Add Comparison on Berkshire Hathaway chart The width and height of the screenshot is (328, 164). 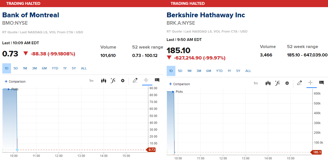180,84
